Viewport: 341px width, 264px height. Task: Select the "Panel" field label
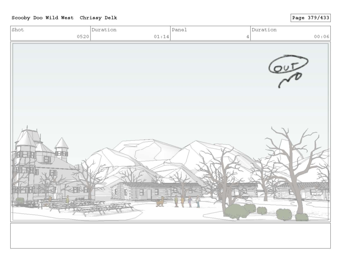179,30
